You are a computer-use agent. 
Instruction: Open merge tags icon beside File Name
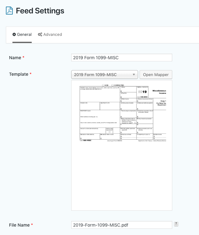pyautogui.click(x=176, y=224)
